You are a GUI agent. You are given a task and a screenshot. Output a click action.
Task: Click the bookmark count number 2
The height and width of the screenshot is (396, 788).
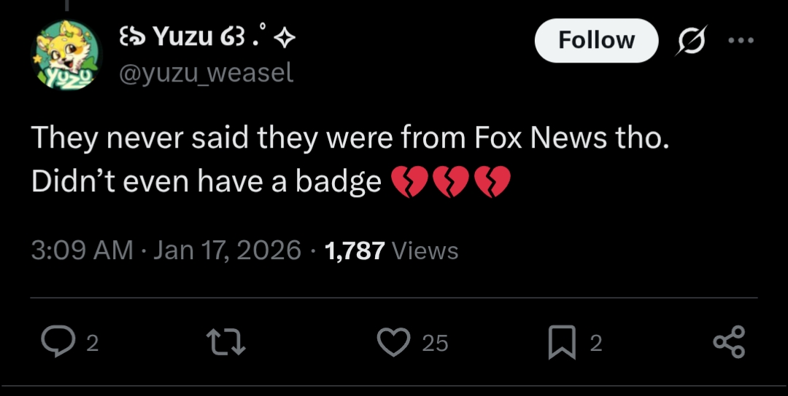point(595,343)
